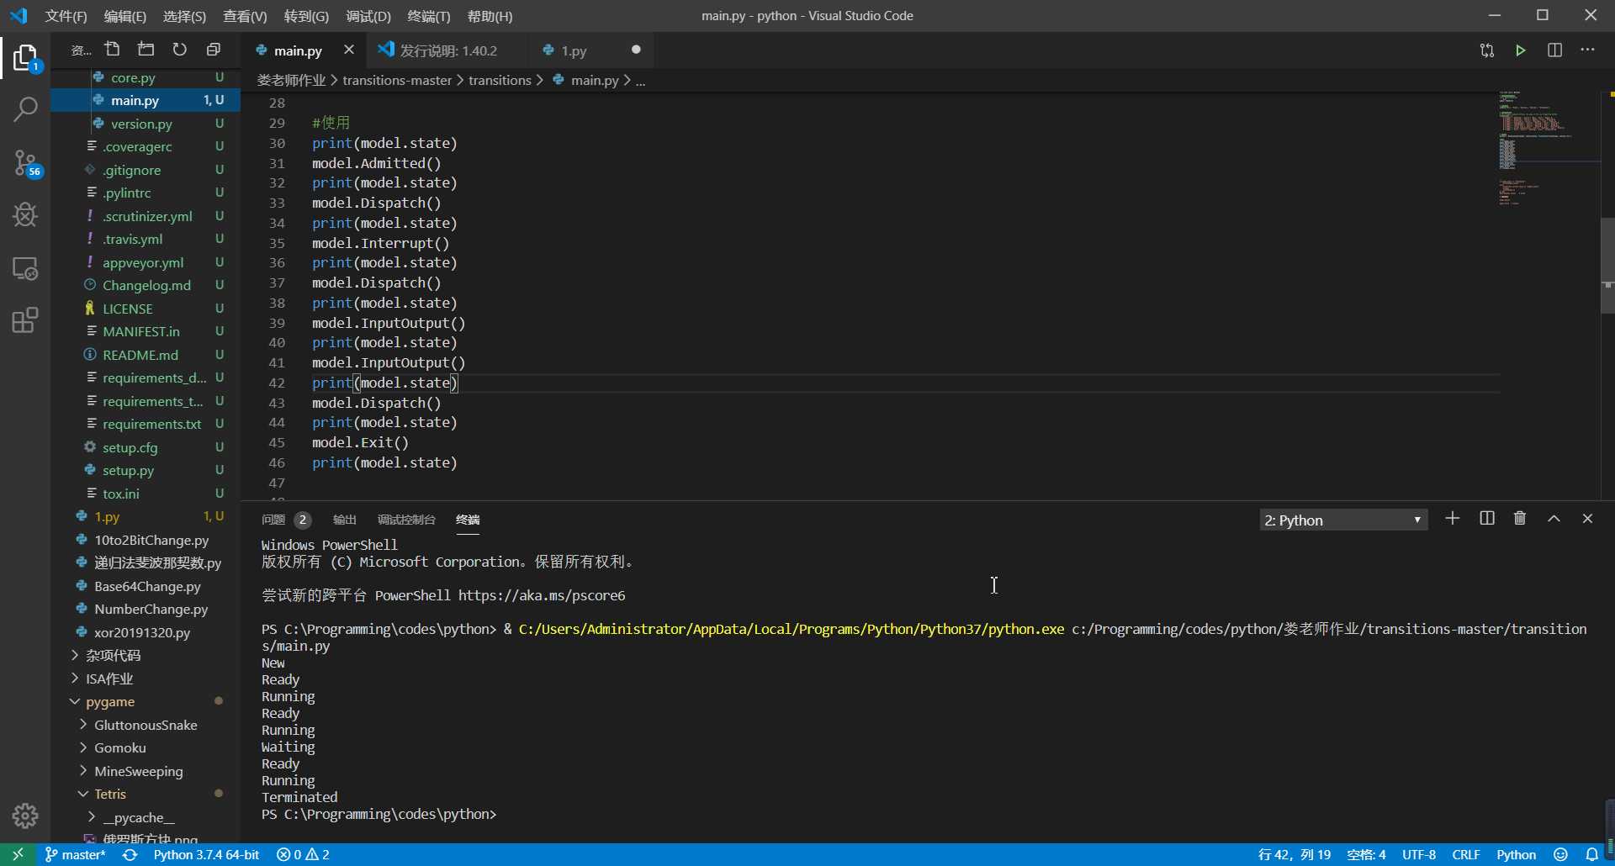Synchronize changes in status bar

click(130, 854)
